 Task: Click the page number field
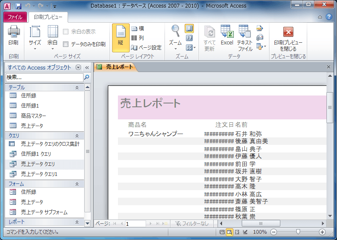(135, 224)
